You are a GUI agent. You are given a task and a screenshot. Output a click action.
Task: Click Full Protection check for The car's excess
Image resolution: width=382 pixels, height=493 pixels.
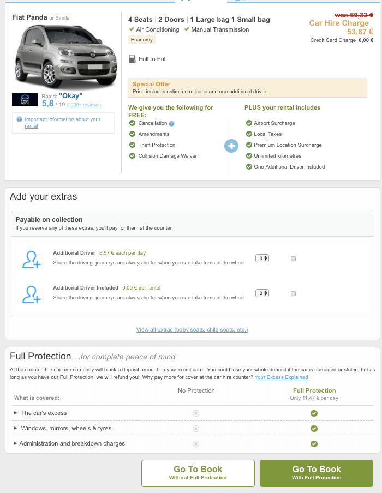[314, 413]
